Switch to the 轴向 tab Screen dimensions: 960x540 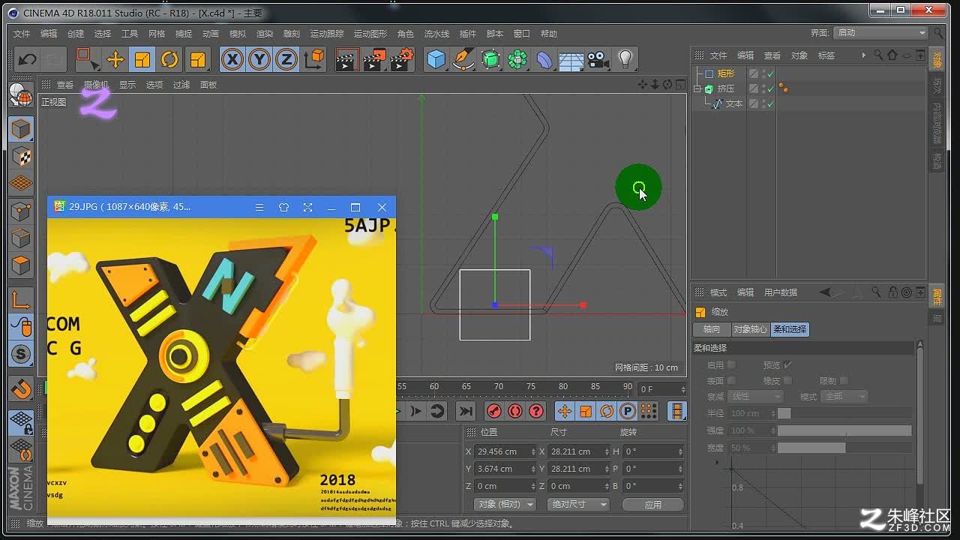[712, 329]
